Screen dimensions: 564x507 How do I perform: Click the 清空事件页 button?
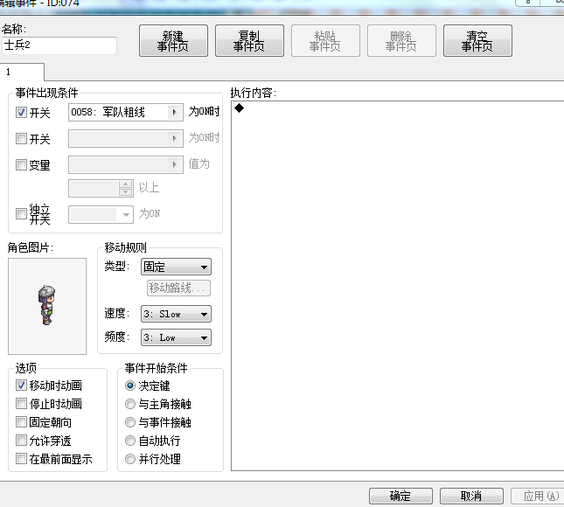point(477,40)
